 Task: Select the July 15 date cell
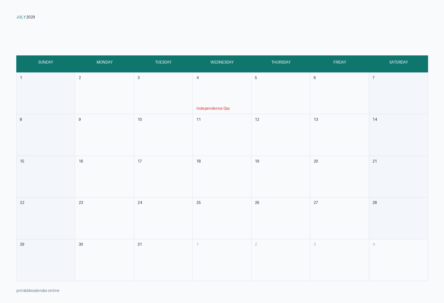pyautogui.click(x=46, y=177)
